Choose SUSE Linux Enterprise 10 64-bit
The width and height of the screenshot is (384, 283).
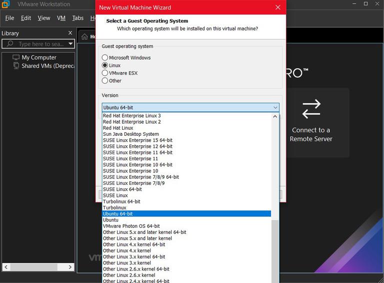point(186,165)
